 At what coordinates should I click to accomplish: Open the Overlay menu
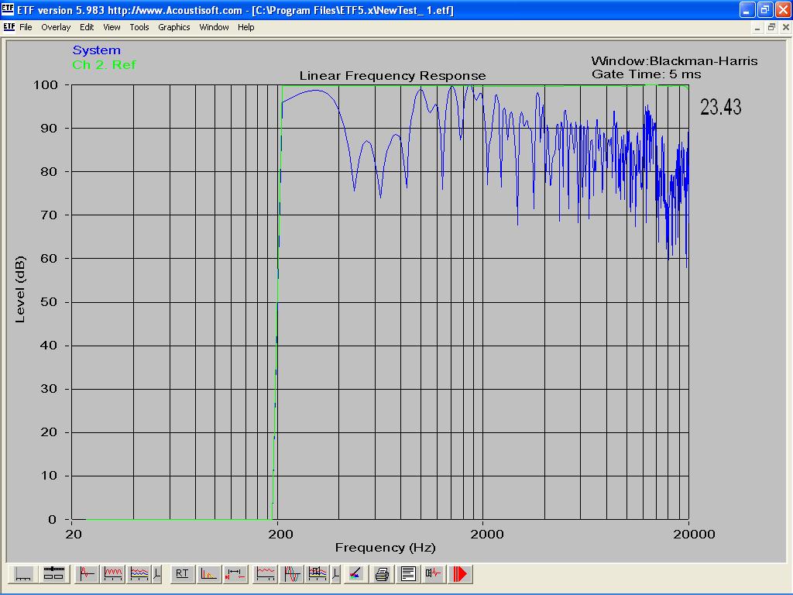point(56,27)
